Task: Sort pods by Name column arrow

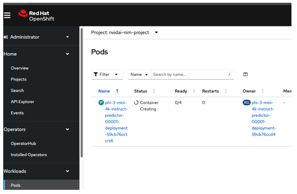Action: pos(117,91)
